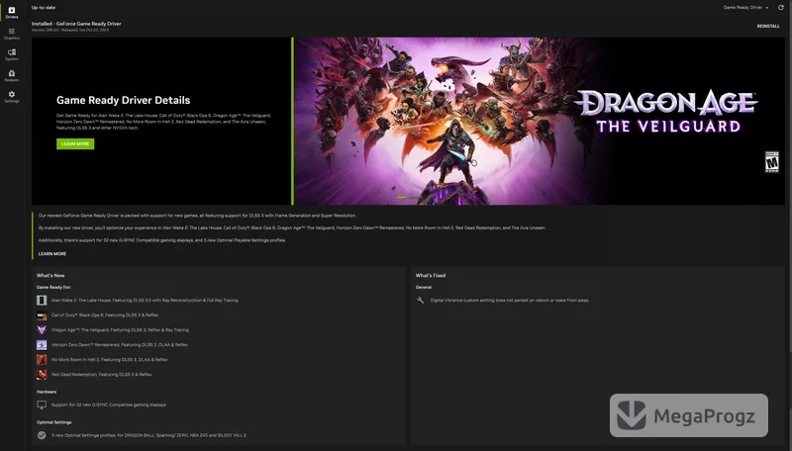This screenshot has width=792, height=451.
Task: Click the Horizon Zero Dawn Remastered entry
Action: [x=119, y=345]
